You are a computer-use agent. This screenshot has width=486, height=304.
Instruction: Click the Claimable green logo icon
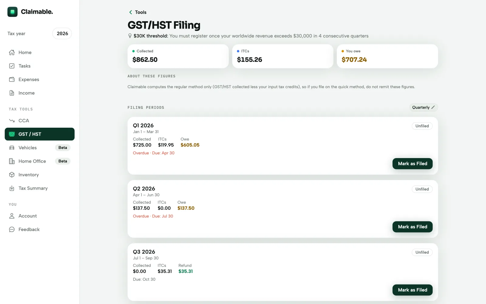[x=12, y=12]
